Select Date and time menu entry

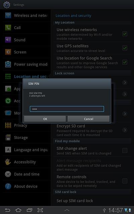[x=27, y=174]
